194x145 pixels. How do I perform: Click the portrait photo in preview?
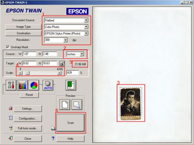coord(131,104)
